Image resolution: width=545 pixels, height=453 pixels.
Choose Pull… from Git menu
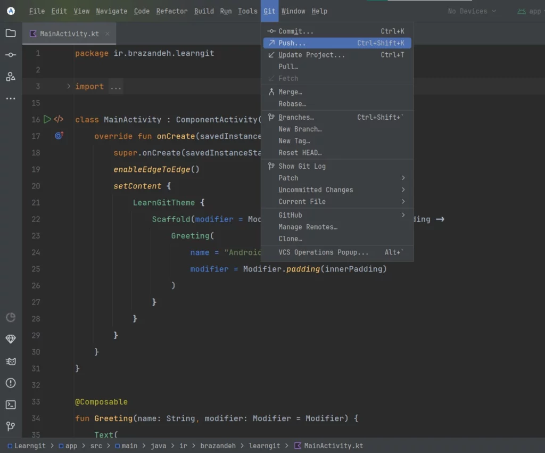coord(337,67)
